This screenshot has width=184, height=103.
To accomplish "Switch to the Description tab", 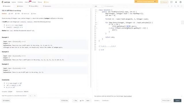I will pyautogui.click(x=7, y=6).
